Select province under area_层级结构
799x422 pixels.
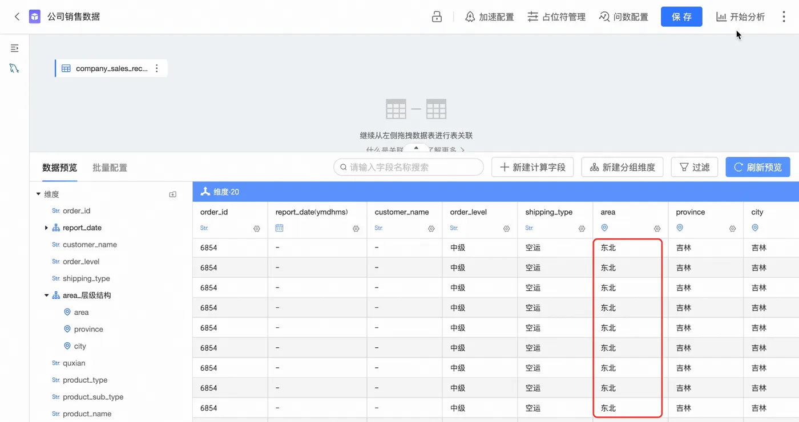(88, 330)
